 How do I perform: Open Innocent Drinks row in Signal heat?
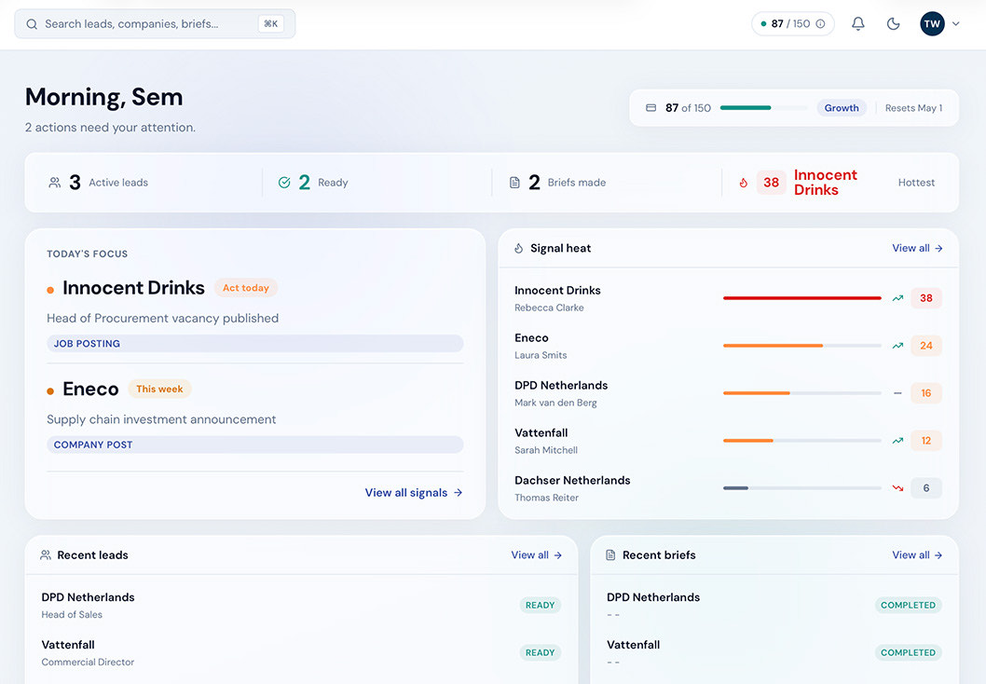tap(728, 298)
